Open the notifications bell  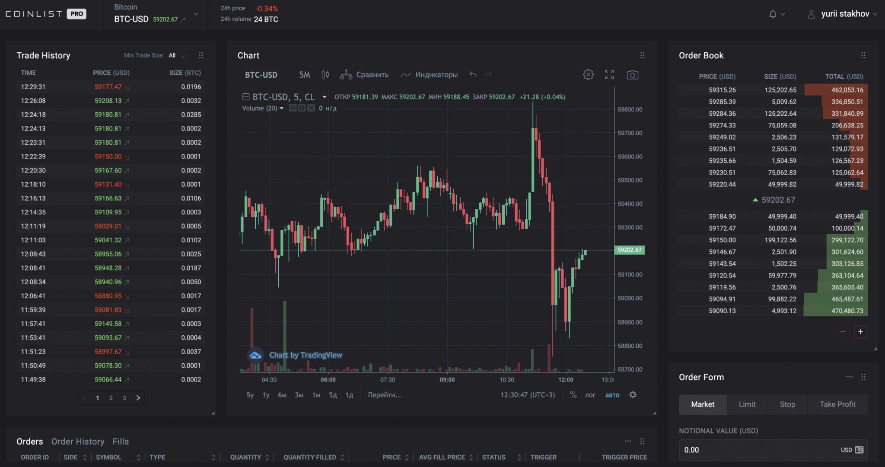[x=773, y=14]
